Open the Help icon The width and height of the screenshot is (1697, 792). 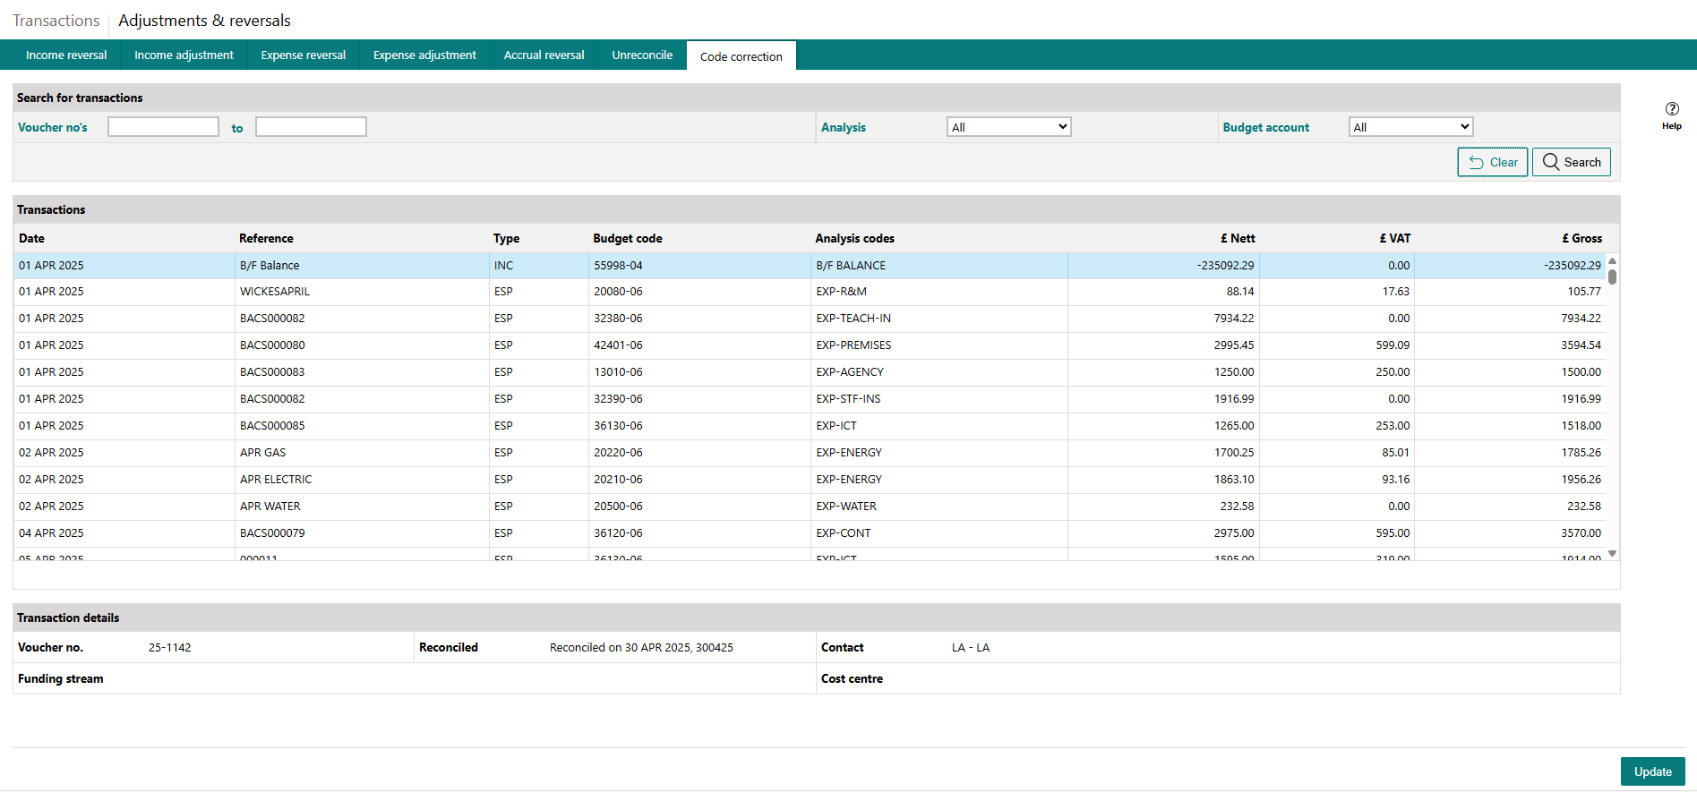click(x=1671, y=115)
